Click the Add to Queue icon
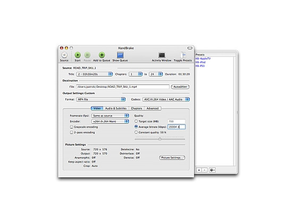This screenshot has width=296, height=222. [x=102, y=55]
